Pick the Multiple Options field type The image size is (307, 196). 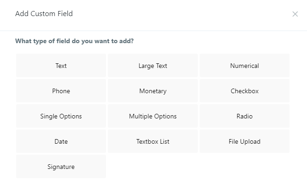pos(153,116)
